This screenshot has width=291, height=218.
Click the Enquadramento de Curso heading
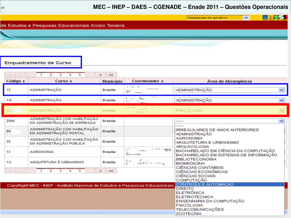point(38,63)
